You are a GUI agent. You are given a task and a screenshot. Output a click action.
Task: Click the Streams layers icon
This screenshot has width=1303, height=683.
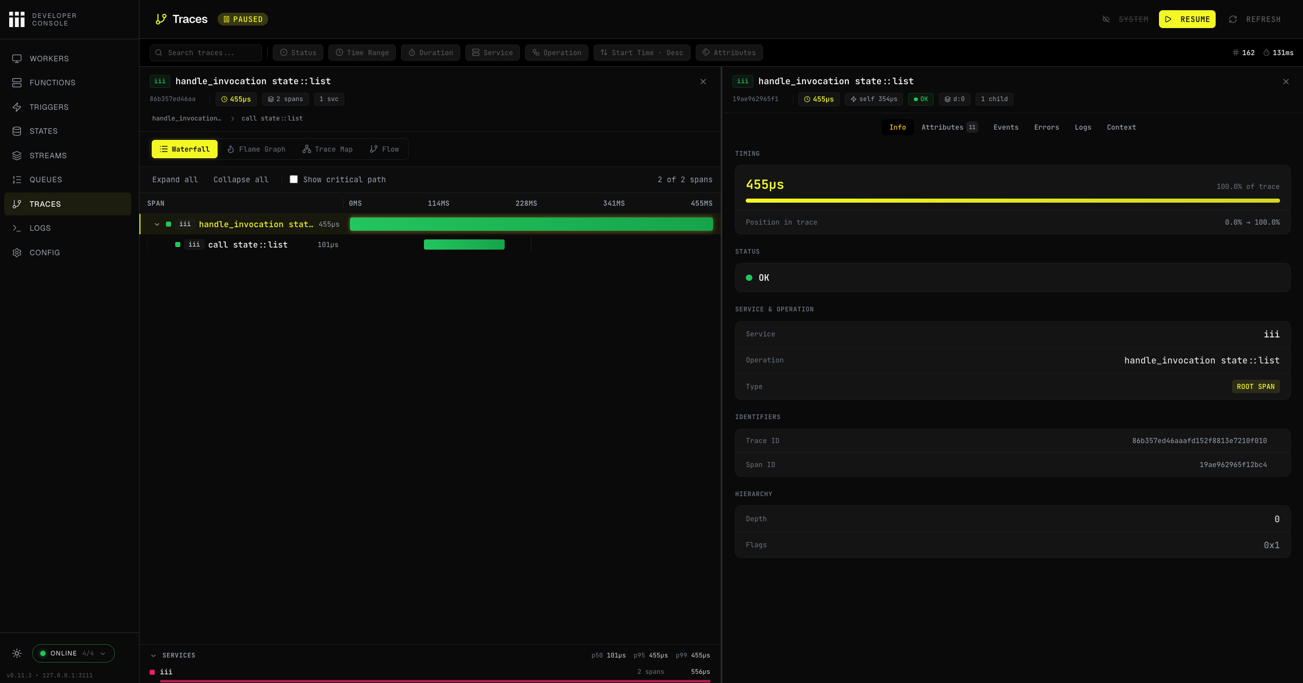[x=17, y=156]
